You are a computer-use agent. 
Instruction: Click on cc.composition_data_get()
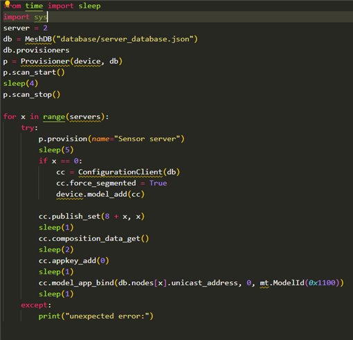94,238
